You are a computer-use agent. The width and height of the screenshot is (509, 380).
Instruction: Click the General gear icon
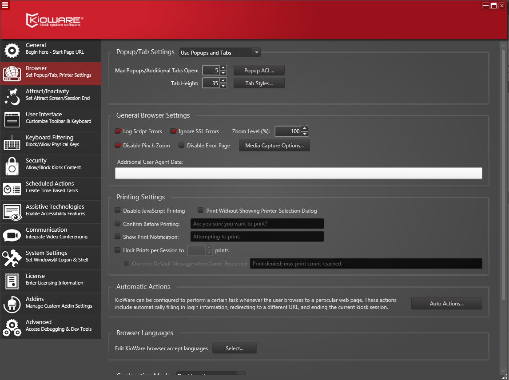point(12,51)
